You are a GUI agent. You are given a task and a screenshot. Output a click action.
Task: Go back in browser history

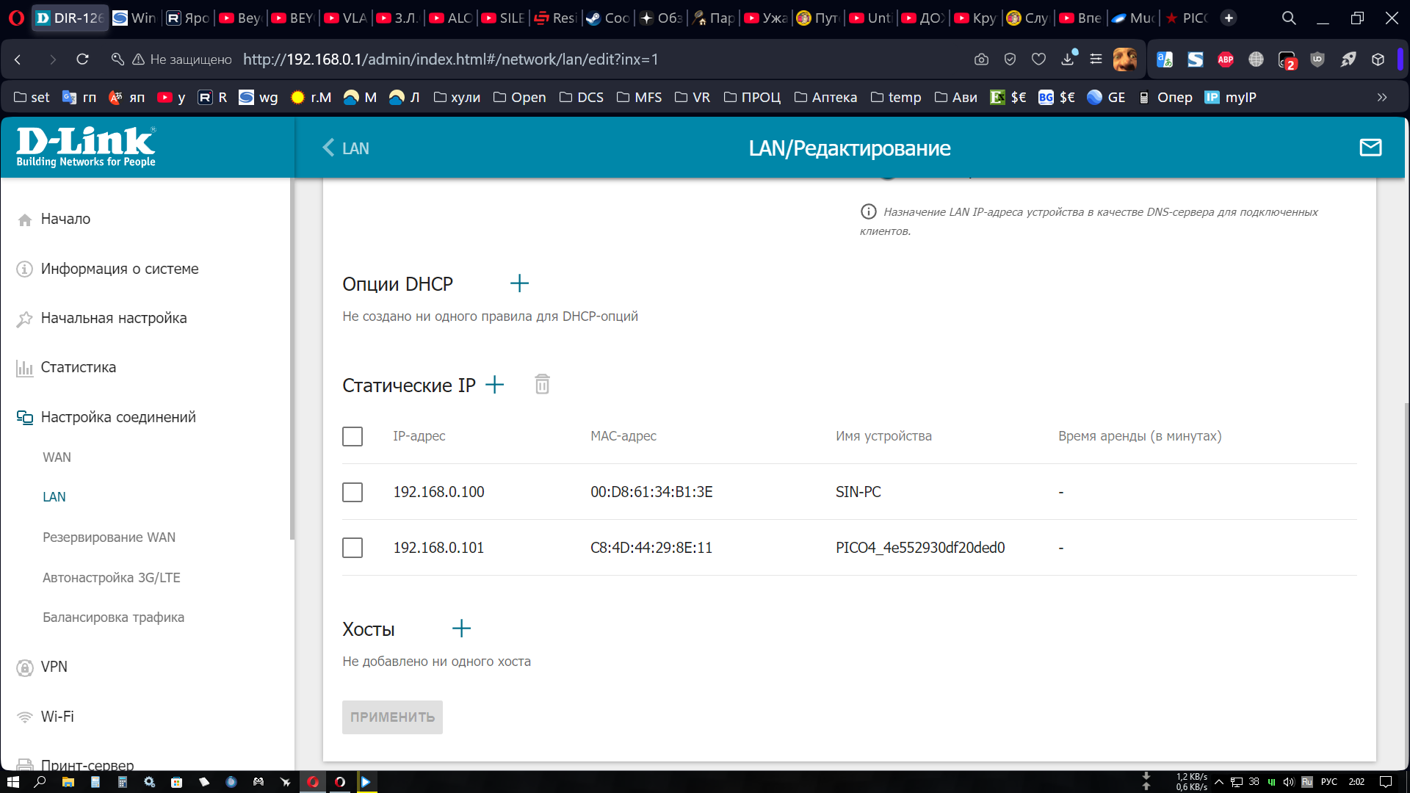18,59
